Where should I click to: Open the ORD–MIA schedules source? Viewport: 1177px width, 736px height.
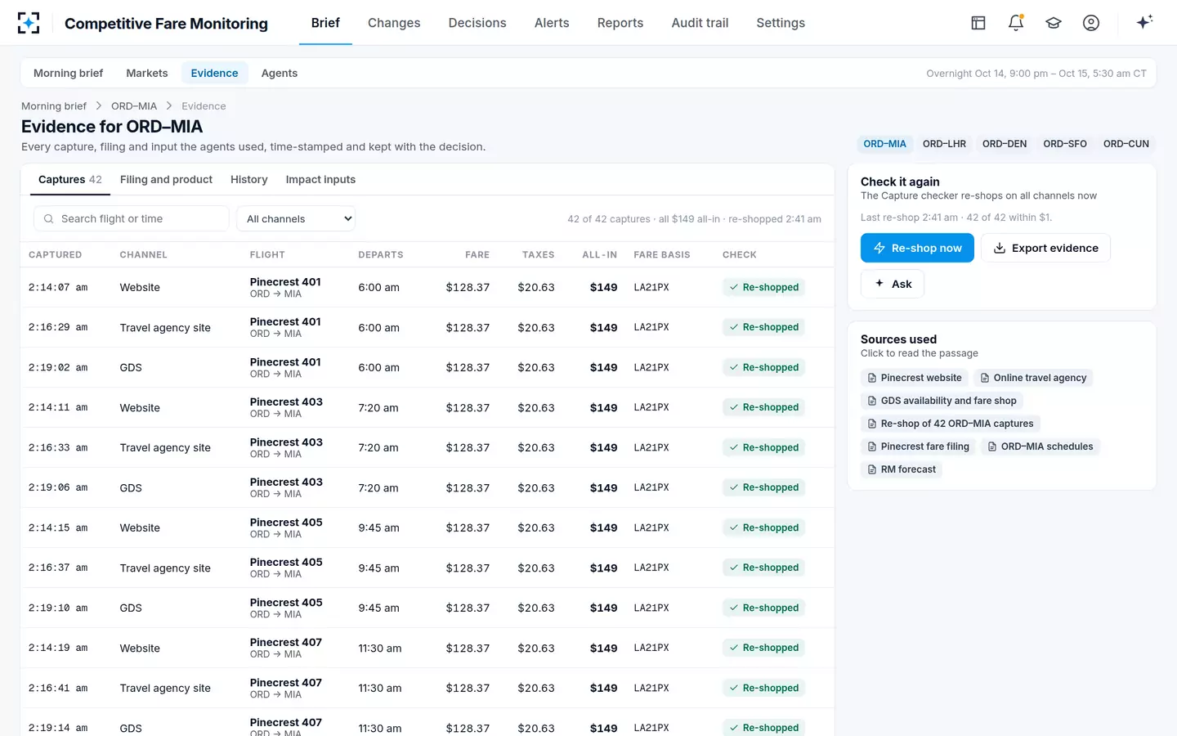(1041, 447)
